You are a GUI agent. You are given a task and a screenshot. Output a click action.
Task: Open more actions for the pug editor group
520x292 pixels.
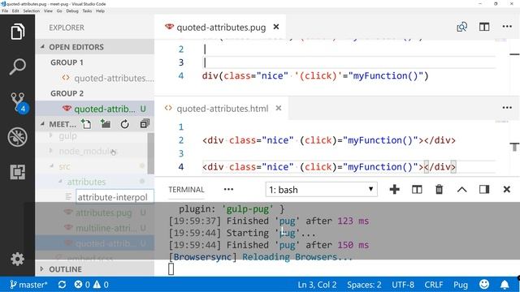(x=507, y=27)
